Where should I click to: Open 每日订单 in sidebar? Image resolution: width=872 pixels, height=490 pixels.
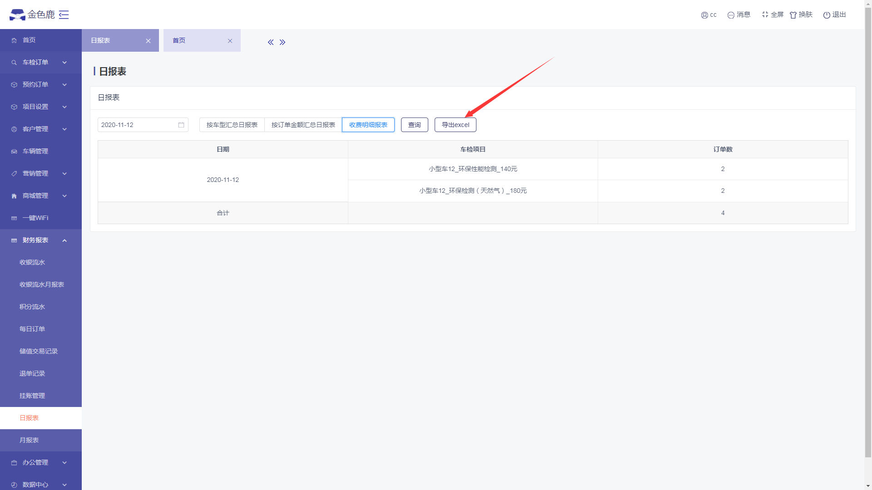click(x=41, y=329)
